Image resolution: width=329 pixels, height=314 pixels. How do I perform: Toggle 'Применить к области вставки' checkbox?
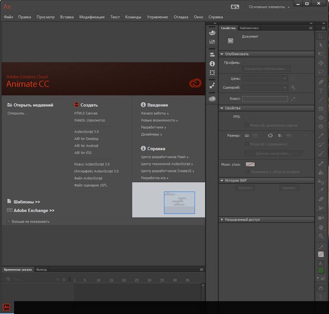coord(248,172)
